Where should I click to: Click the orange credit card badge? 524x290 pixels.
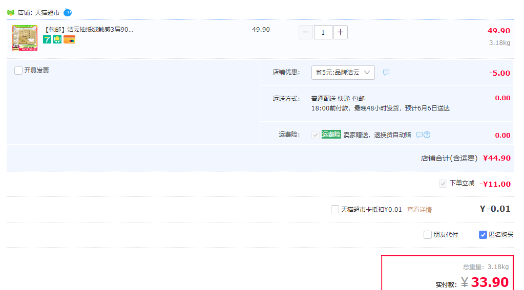tap(69, 40)
